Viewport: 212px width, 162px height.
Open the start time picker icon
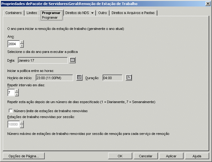pyautogui.click(x=79, y=78)
